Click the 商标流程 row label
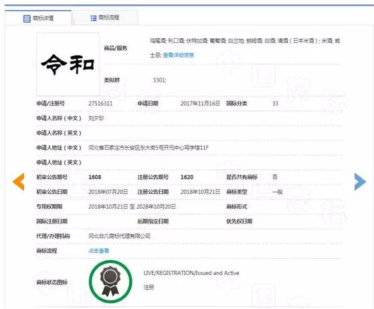 pos(47,251)
